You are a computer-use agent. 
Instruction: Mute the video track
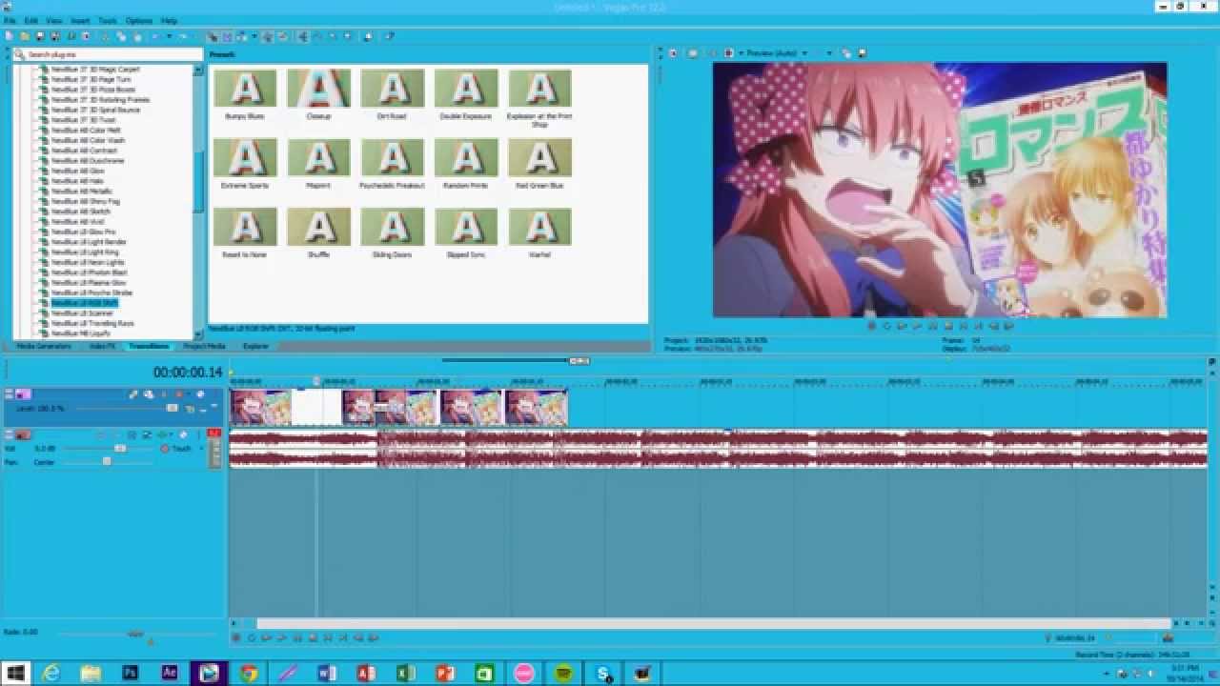[x=200, y=393]
